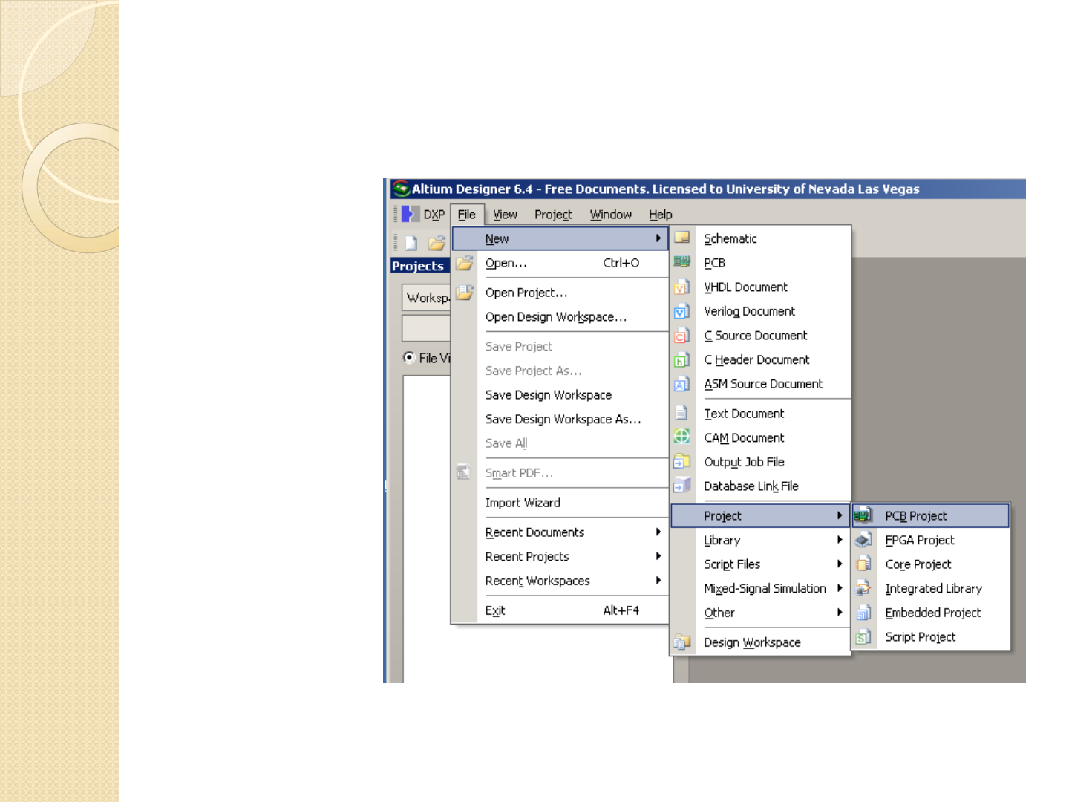Click the ASM Source Document icon
This screenshot has width=1069, height=802.
681,384
